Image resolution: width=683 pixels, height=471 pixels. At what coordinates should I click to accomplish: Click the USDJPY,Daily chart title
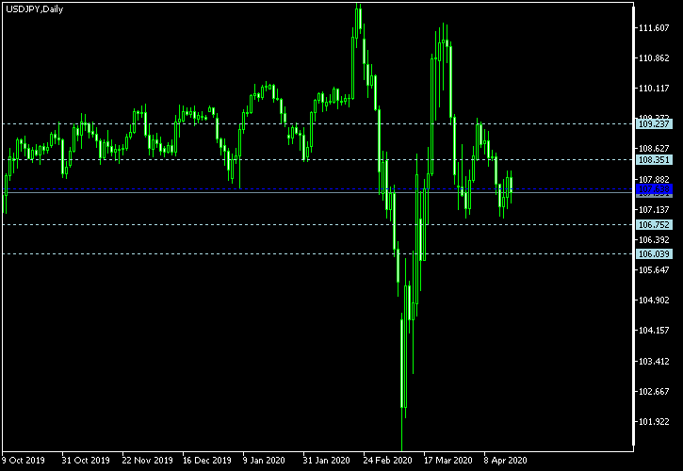coord(35,9)
